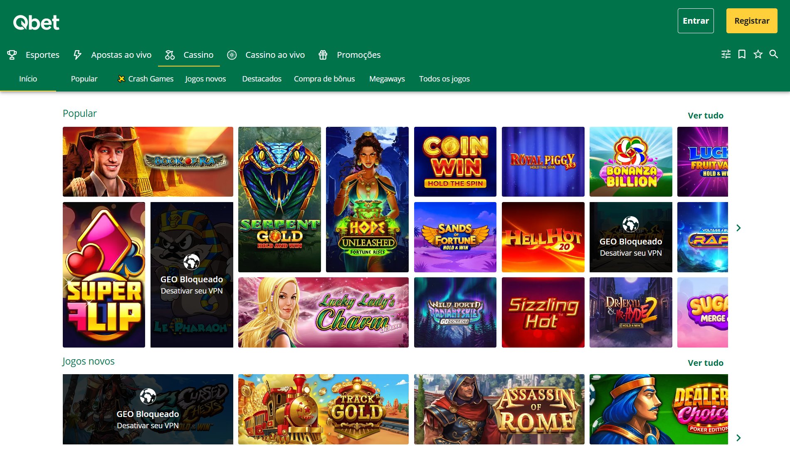Click the Esportes trophy icon
This screenshot has width=790, height=449.
tap(12, 55)
